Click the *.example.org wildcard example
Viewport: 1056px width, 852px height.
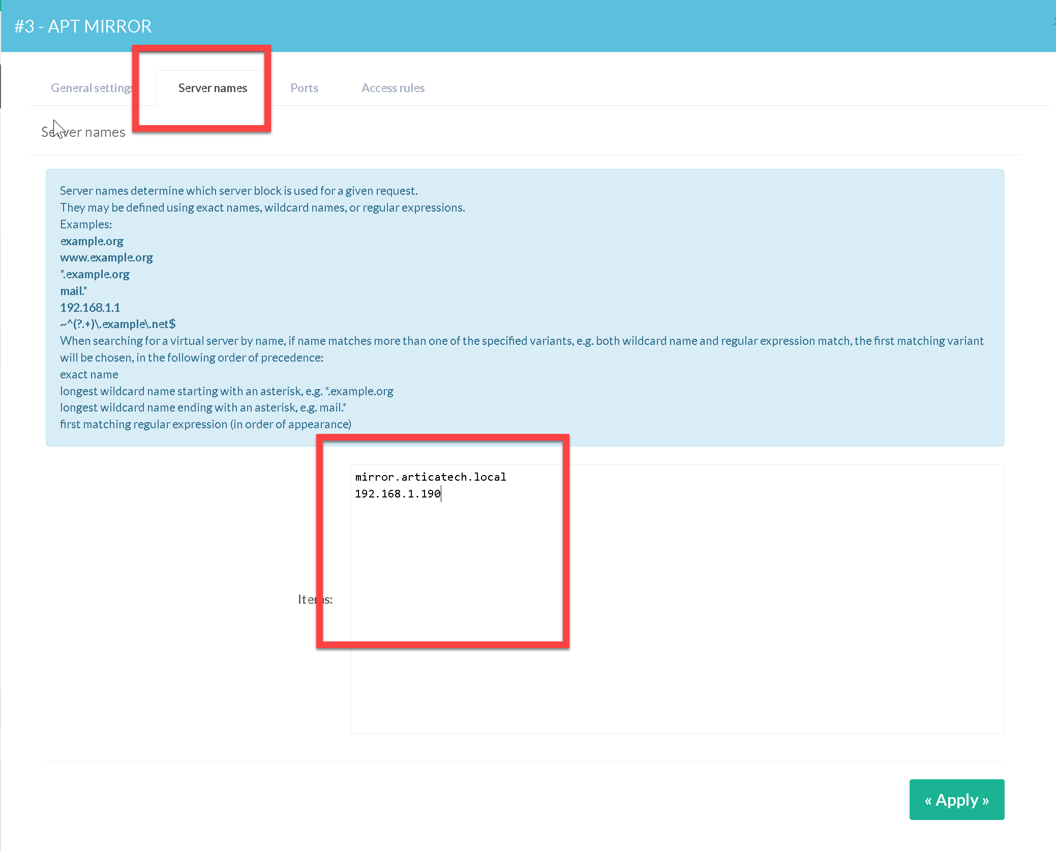click(95, 275)
